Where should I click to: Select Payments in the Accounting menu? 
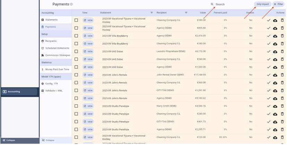56,27
